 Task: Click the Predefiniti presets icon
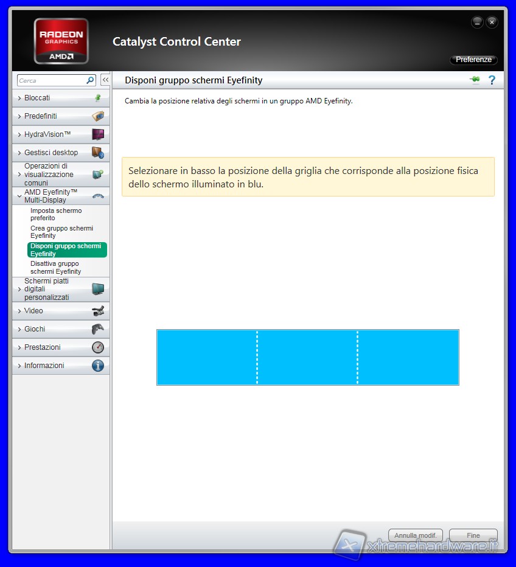pos(97,116)
